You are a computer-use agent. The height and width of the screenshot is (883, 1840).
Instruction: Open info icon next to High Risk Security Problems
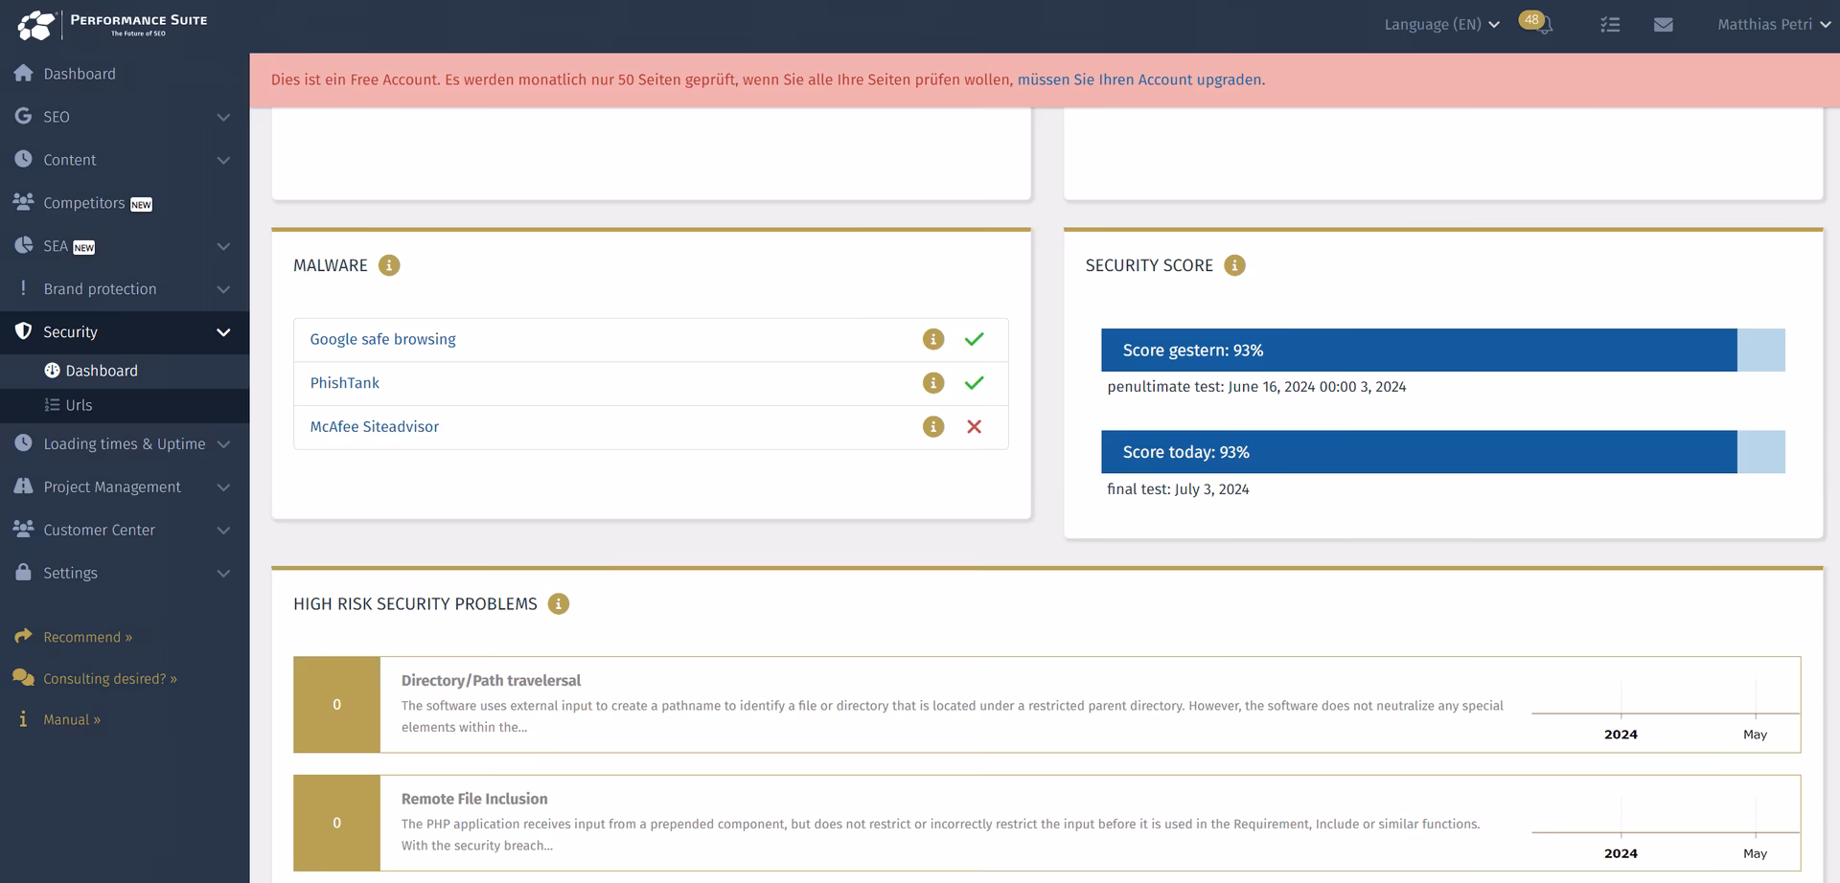tap(559, 603)
